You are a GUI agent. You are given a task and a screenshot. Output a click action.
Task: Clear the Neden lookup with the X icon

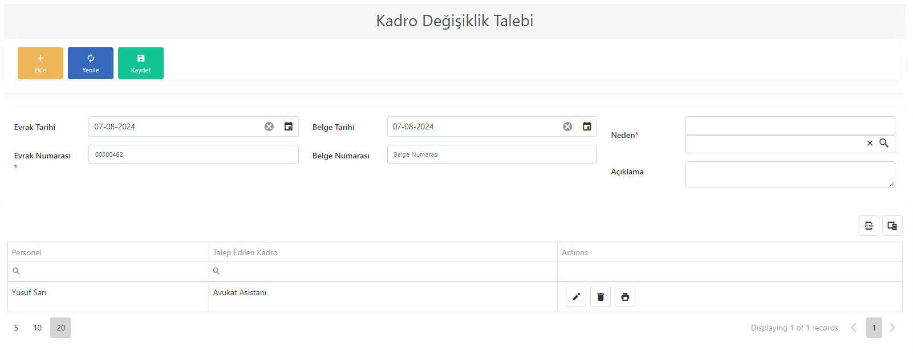tap(870, 144)
